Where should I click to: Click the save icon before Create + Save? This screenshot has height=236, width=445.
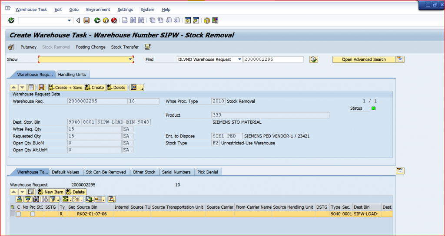point(42,88)
